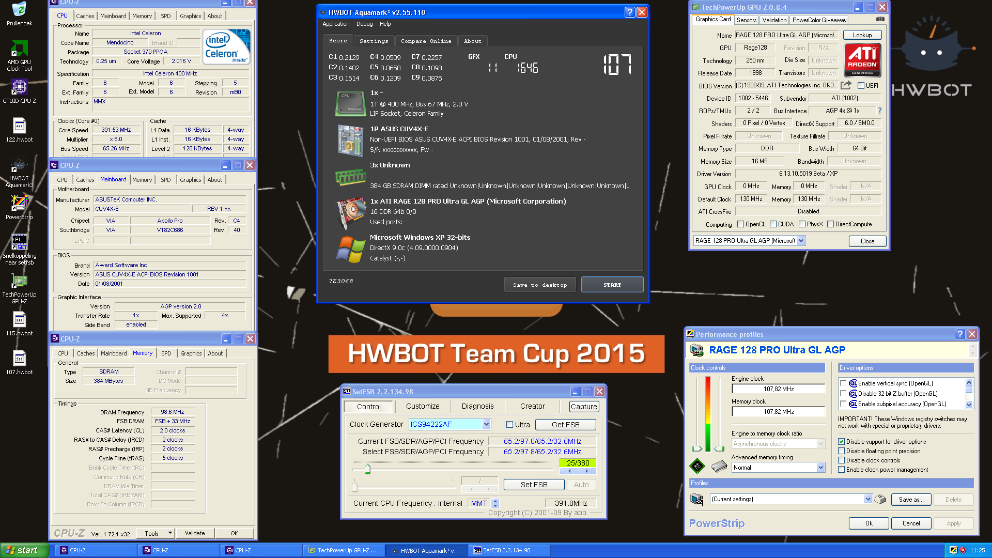
Task: Click the Performance profiles help button
Action: (959, 334)
